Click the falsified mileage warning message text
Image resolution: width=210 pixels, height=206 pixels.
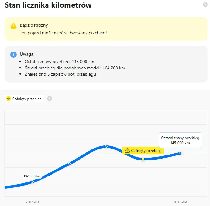pyautogui.click(x=63, y=33)
